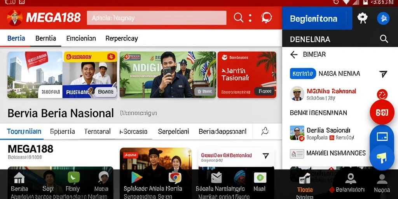
Task: Select the Terotanal category tab
Action: click(97, 131)
